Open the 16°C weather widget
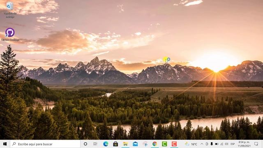Image resolution: width=263 pixels, height=148 pixels. (191, 144)
